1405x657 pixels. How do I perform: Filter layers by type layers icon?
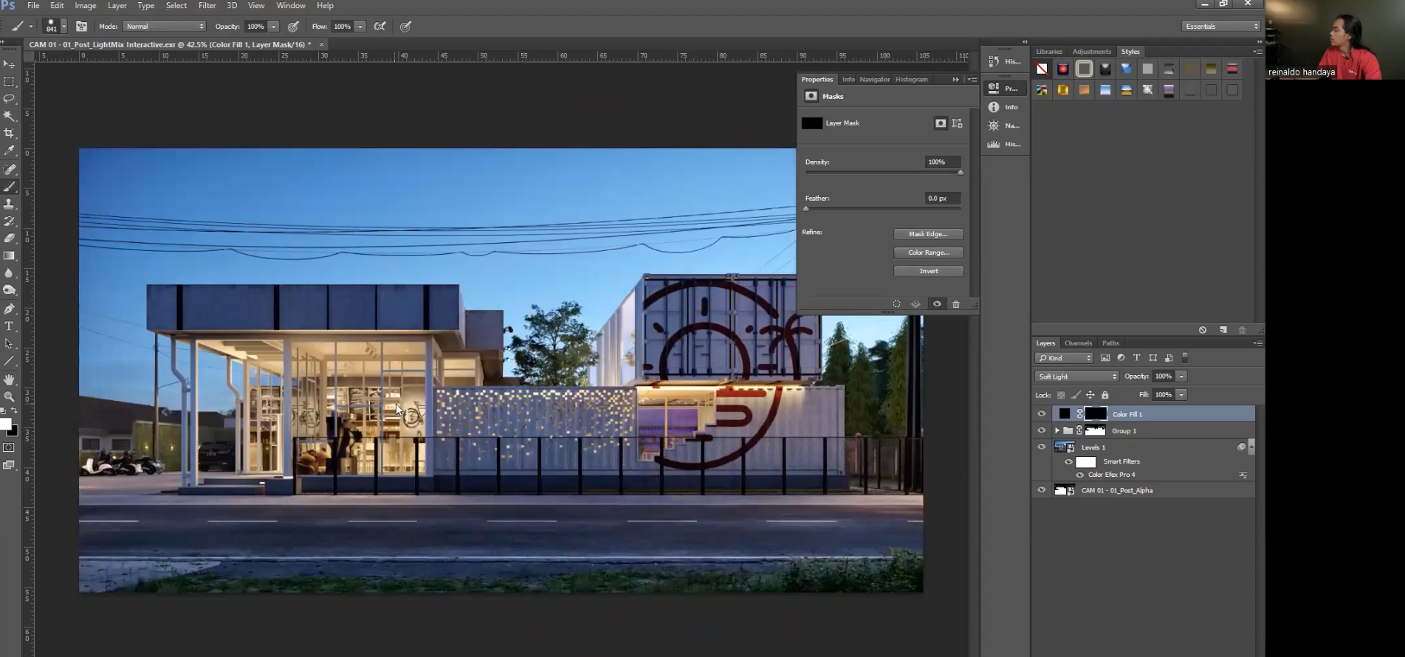coord(1137,358)
